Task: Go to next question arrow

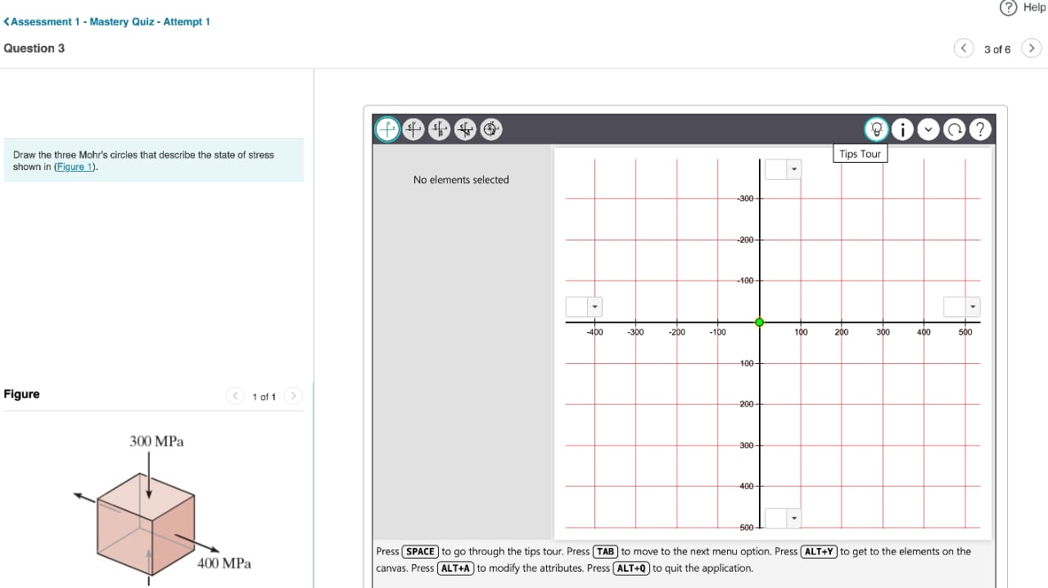Action: click(1032, 48)
